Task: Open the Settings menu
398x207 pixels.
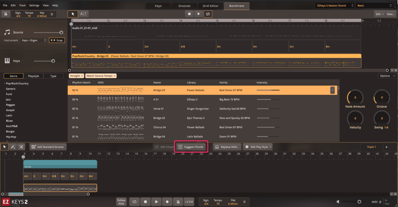Action: tap(34, 5)
